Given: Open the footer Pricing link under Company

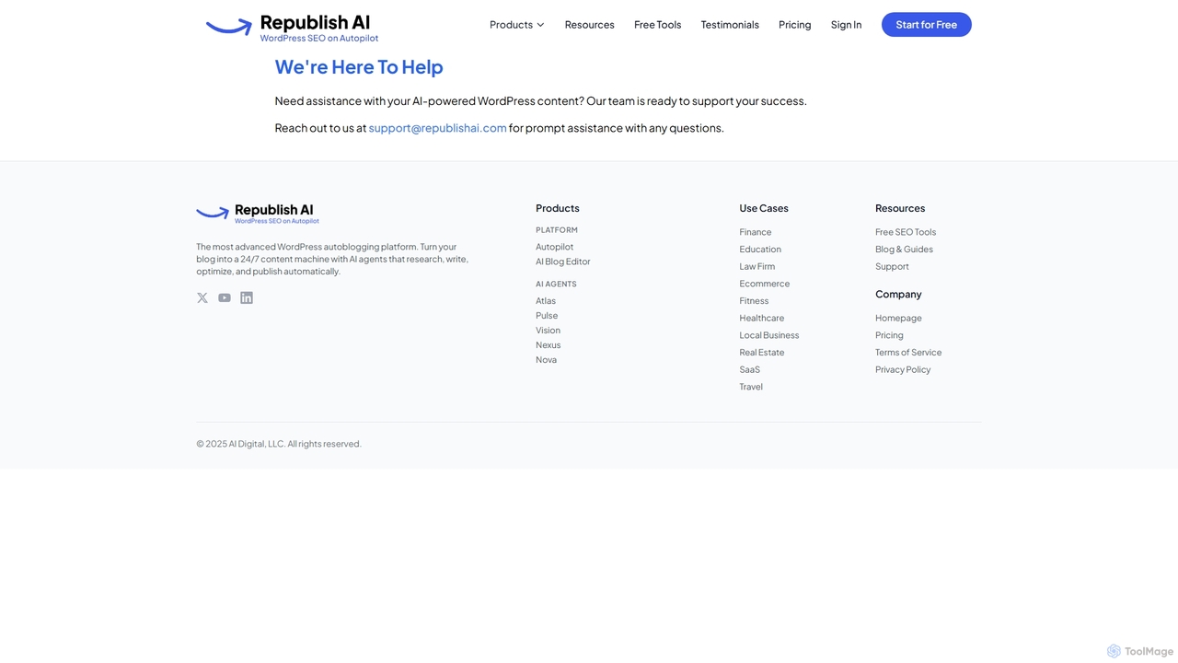Looking at the screenshot, I should click(890, 335).
